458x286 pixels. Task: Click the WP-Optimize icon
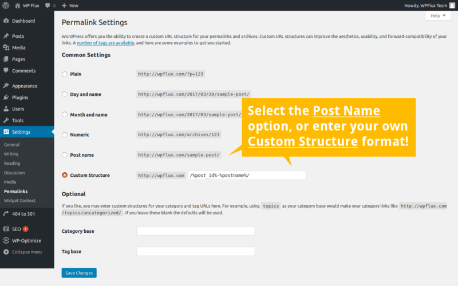click(6, 240)
